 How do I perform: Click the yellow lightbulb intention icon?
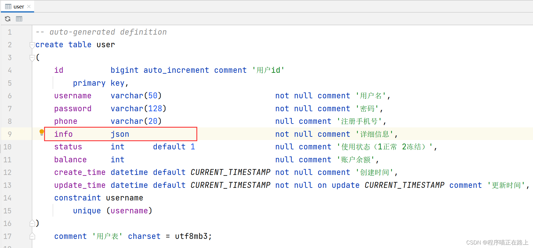42,132
